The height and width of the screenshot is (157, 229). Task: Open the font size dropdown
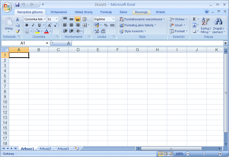tap(57, 19)
